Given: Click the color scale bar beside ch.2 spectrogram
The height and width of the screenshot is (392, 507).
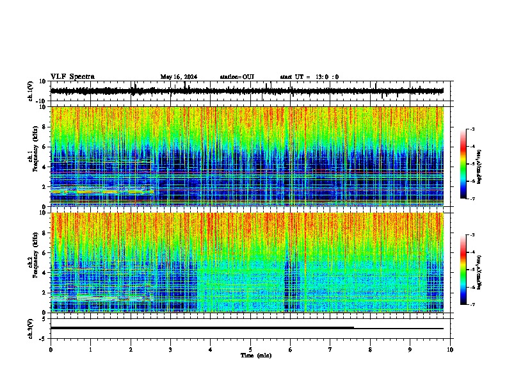Looking at the screenshot, I should [x=463, y=270].
